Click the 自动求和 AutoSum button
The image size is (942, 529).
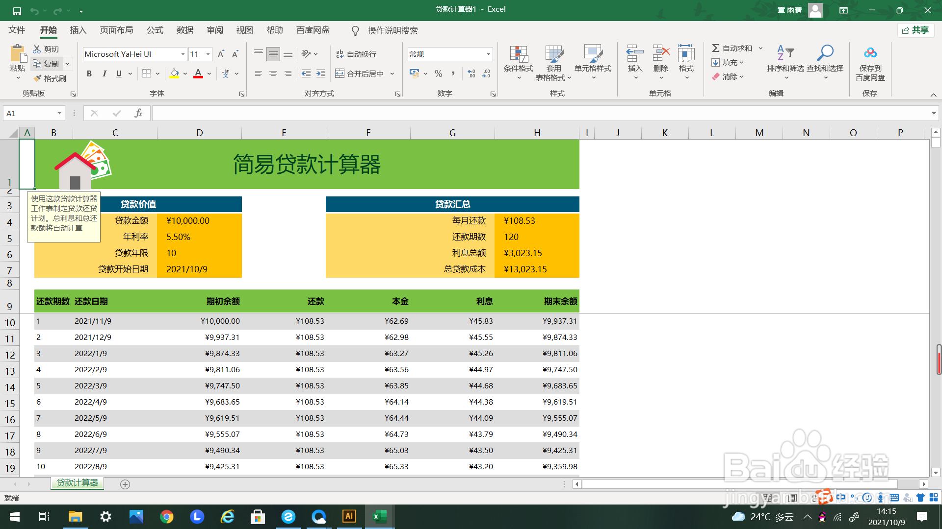click(732, 48)
